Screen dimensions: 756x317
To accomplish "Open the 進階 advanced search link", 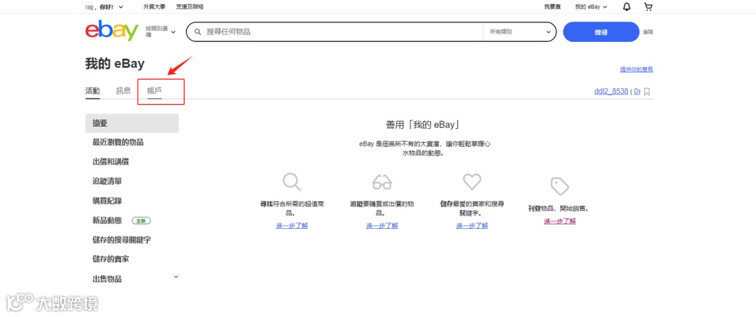I will pos(647,32).
